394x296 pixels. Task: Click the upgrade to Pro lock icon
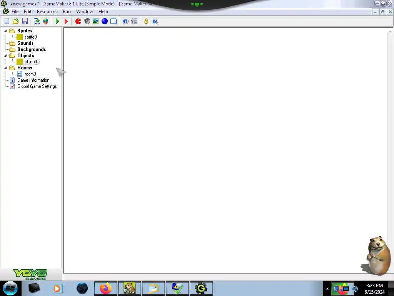pos(146,22)
